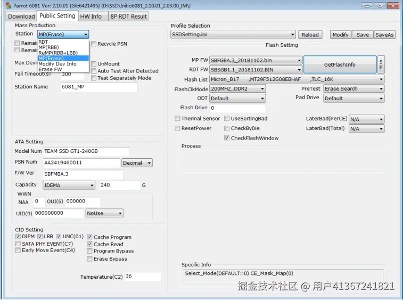
Task: Select the highlighted MP(Erase) list entry
Action: pyautogui.click(x=63, y=59)
